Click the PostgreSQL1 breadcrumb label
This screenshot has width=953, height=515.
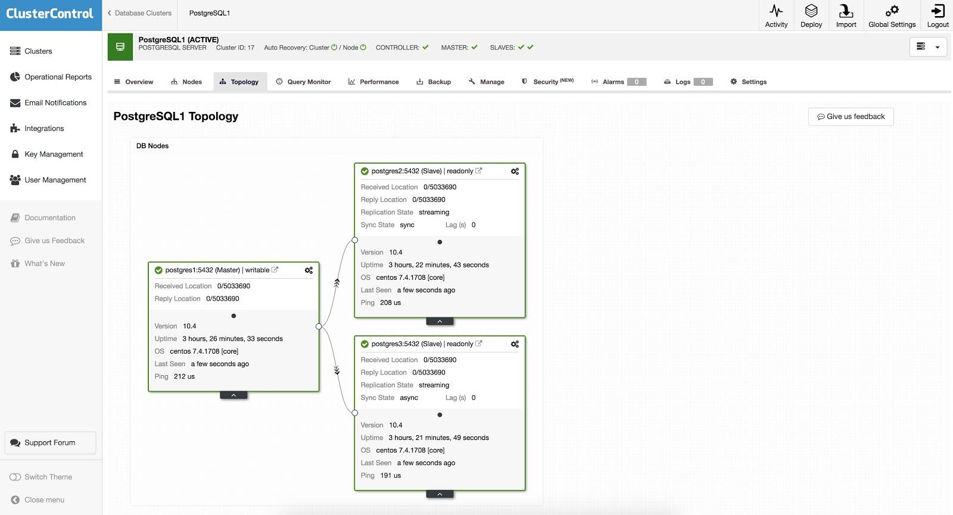210,13
